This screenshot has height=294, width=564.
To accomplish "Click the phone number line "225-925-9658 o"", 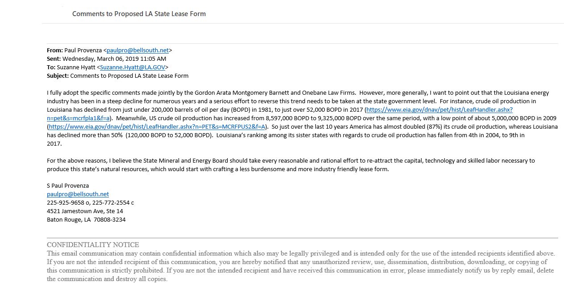I will (71, 203).
